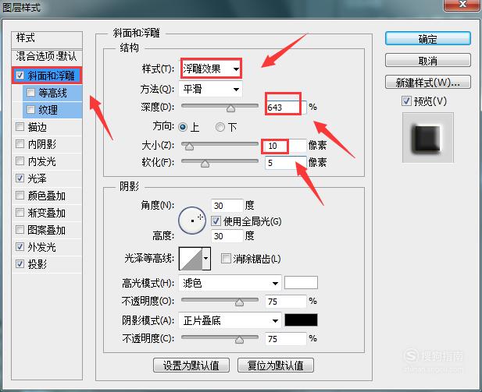The height and width of the screenshot is (392, 482).
Task: Select 描边 style entry label
Action: (37, 127)
